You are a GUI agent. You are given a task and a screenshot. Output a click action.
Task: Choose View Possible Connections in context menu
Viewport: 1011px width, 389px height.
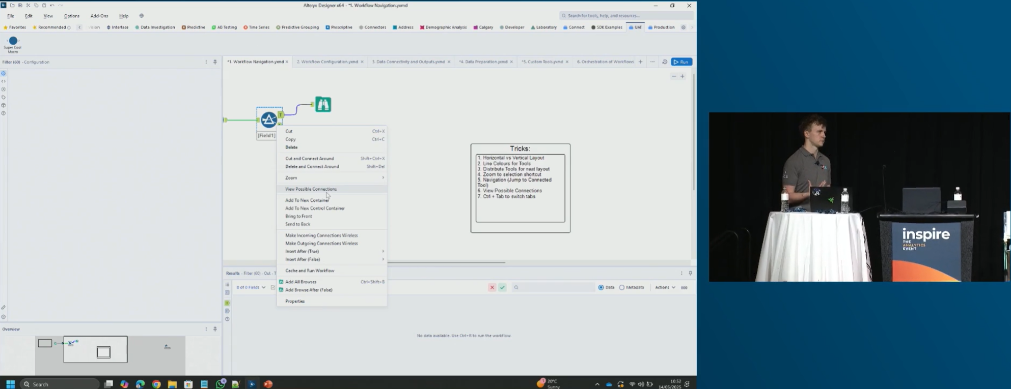(332, 189)
